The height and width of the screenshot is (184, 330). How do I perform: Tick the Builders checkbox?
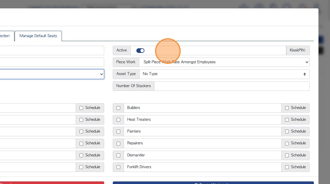[118, 108]
